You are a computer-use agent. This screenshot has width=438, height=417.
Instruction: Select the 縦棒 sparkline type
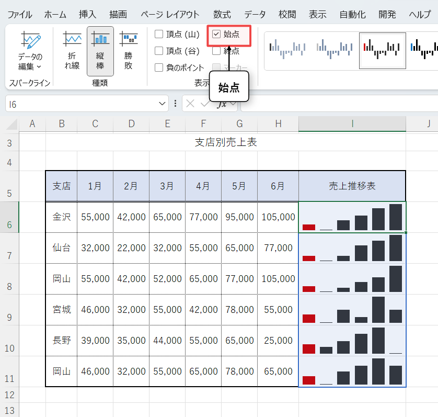(x=100, y=51)
